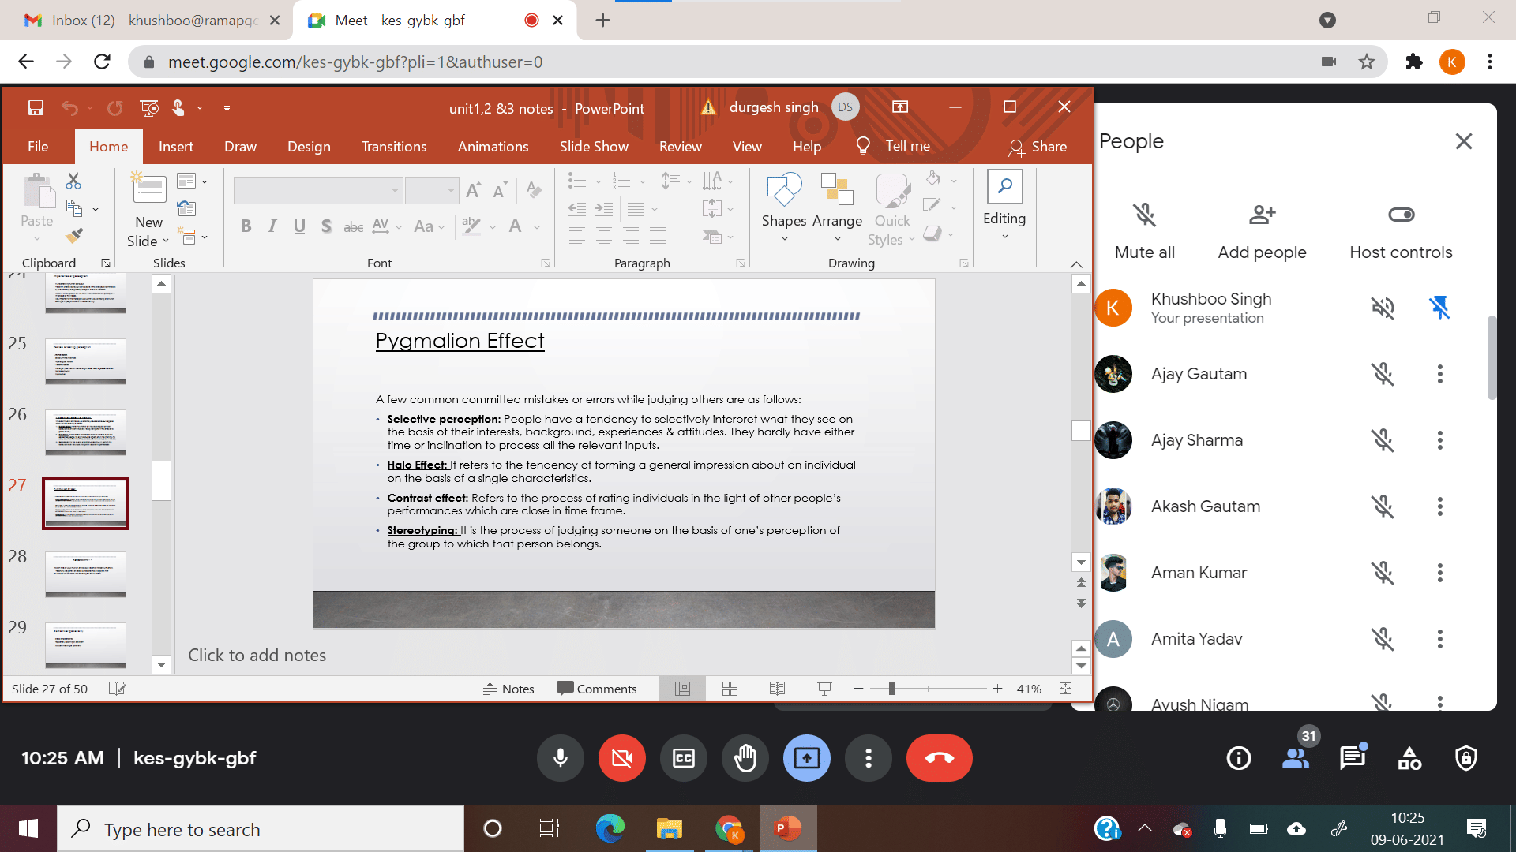Screen dimensions: 1516x852
Task: Turn the camera back on
Action: (x=621, y=759)
